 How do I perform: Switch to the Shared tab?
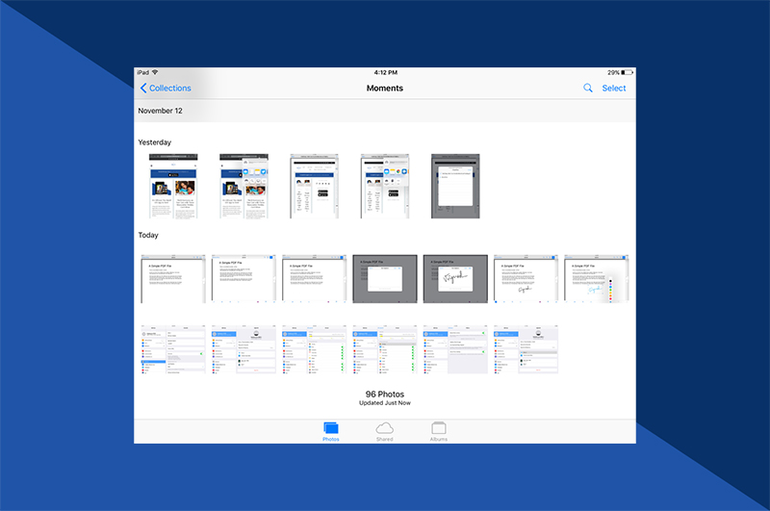[384, 431]
